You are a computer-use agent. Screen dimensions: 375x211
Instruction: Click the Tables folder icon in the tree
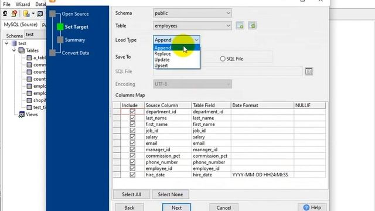22,50
